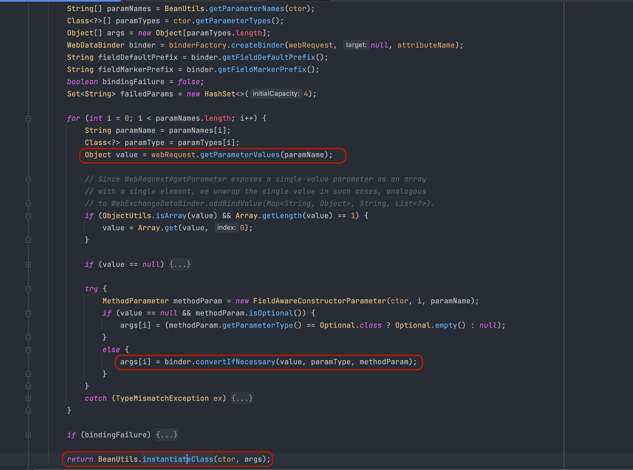Expand the folded catch TypeMismatchException gutter icon
Image resolution: width=633 pixels, height=470 pixels.
tap(28, 399)
